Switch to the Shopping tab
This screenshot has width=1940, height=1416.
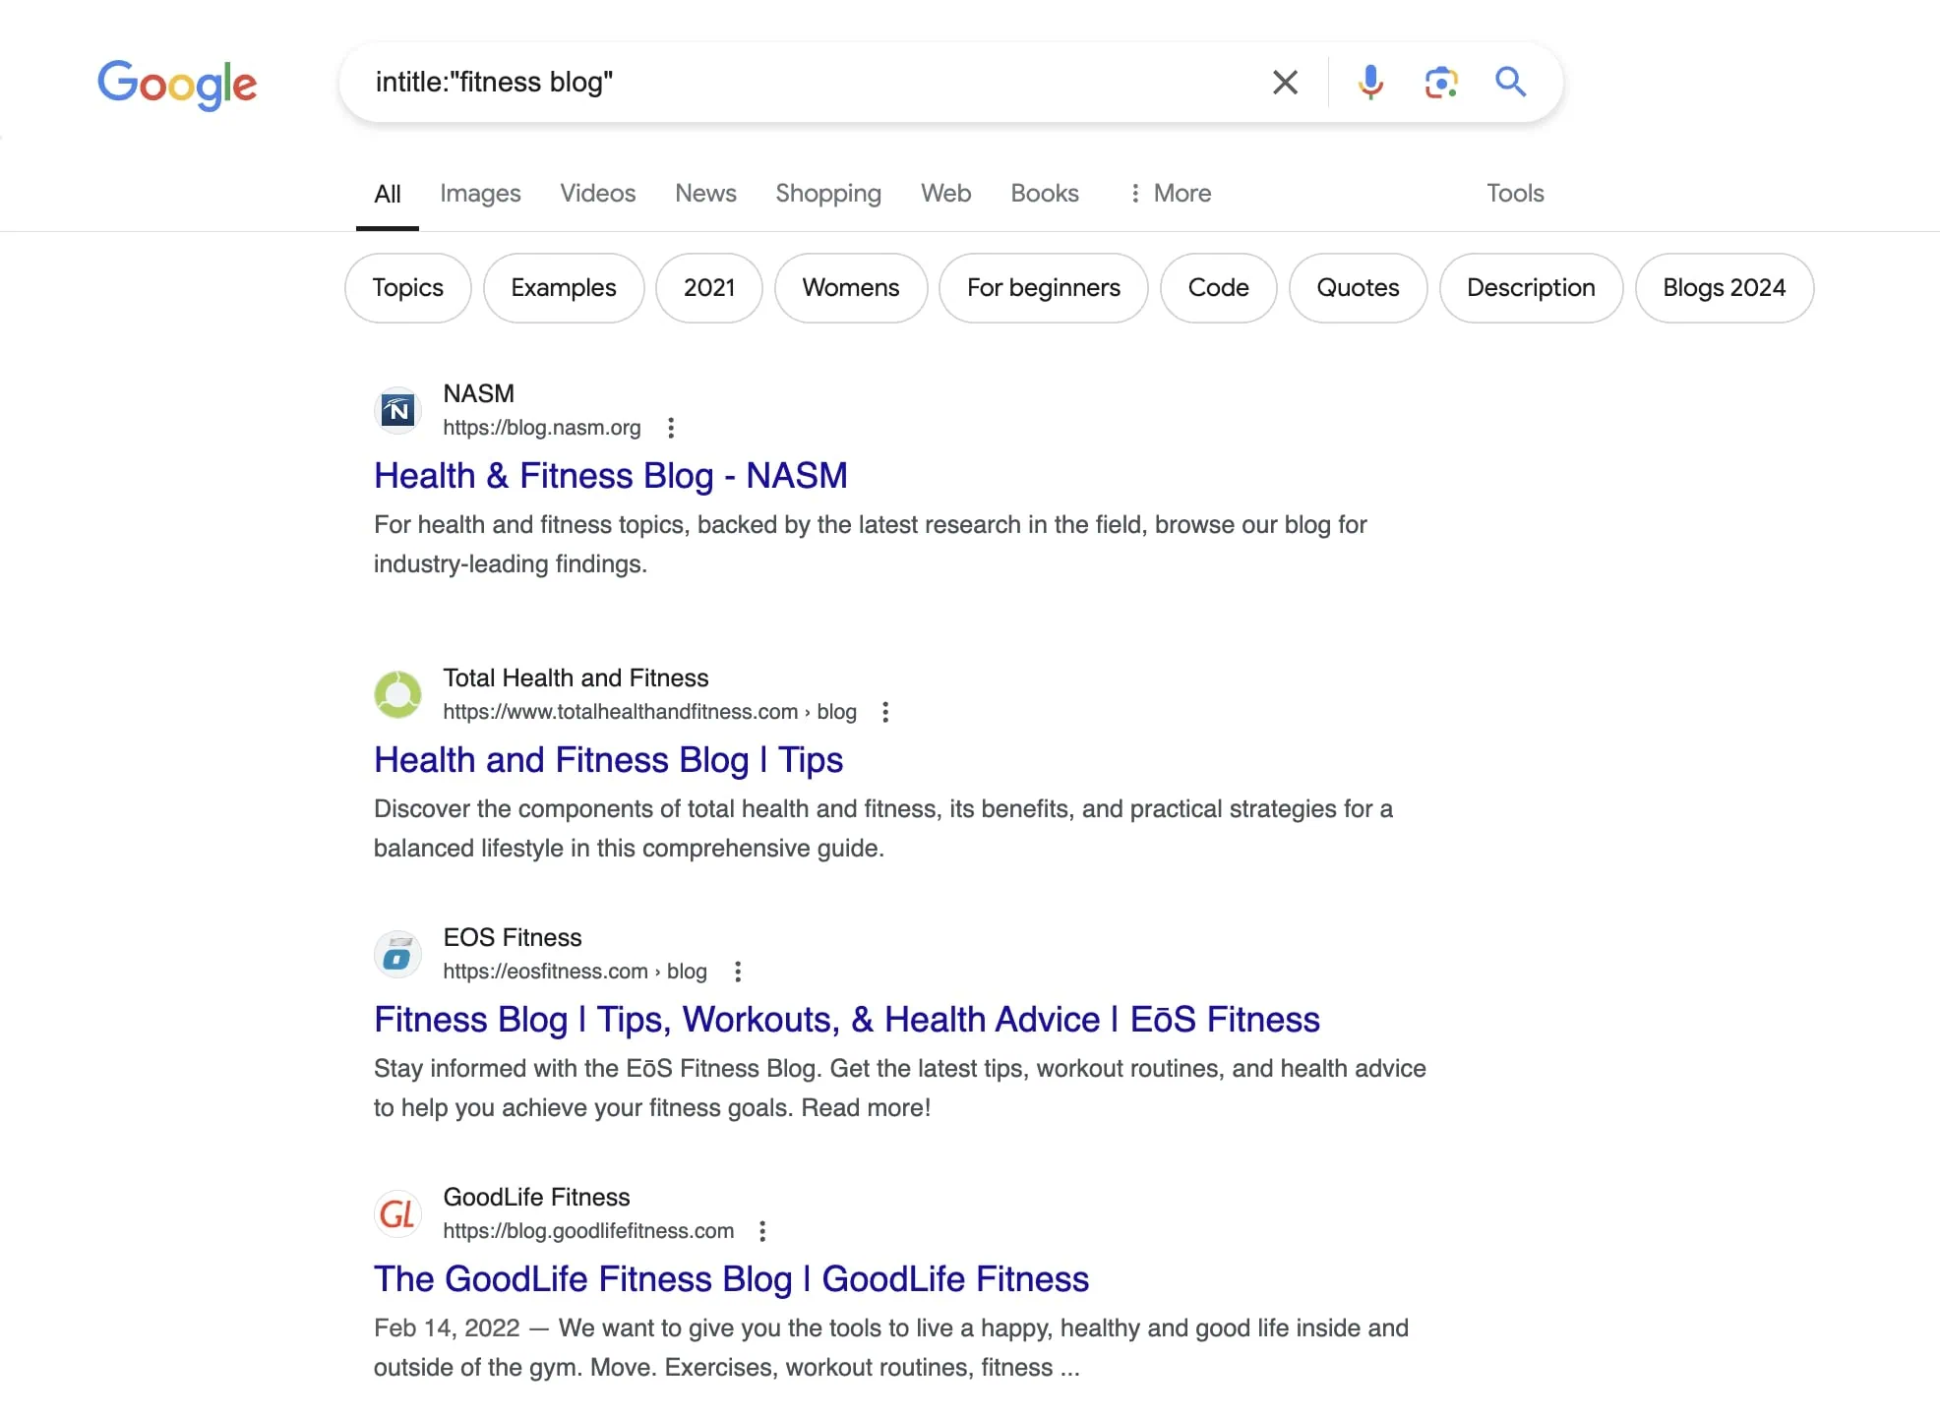click(x=828, y=194)
